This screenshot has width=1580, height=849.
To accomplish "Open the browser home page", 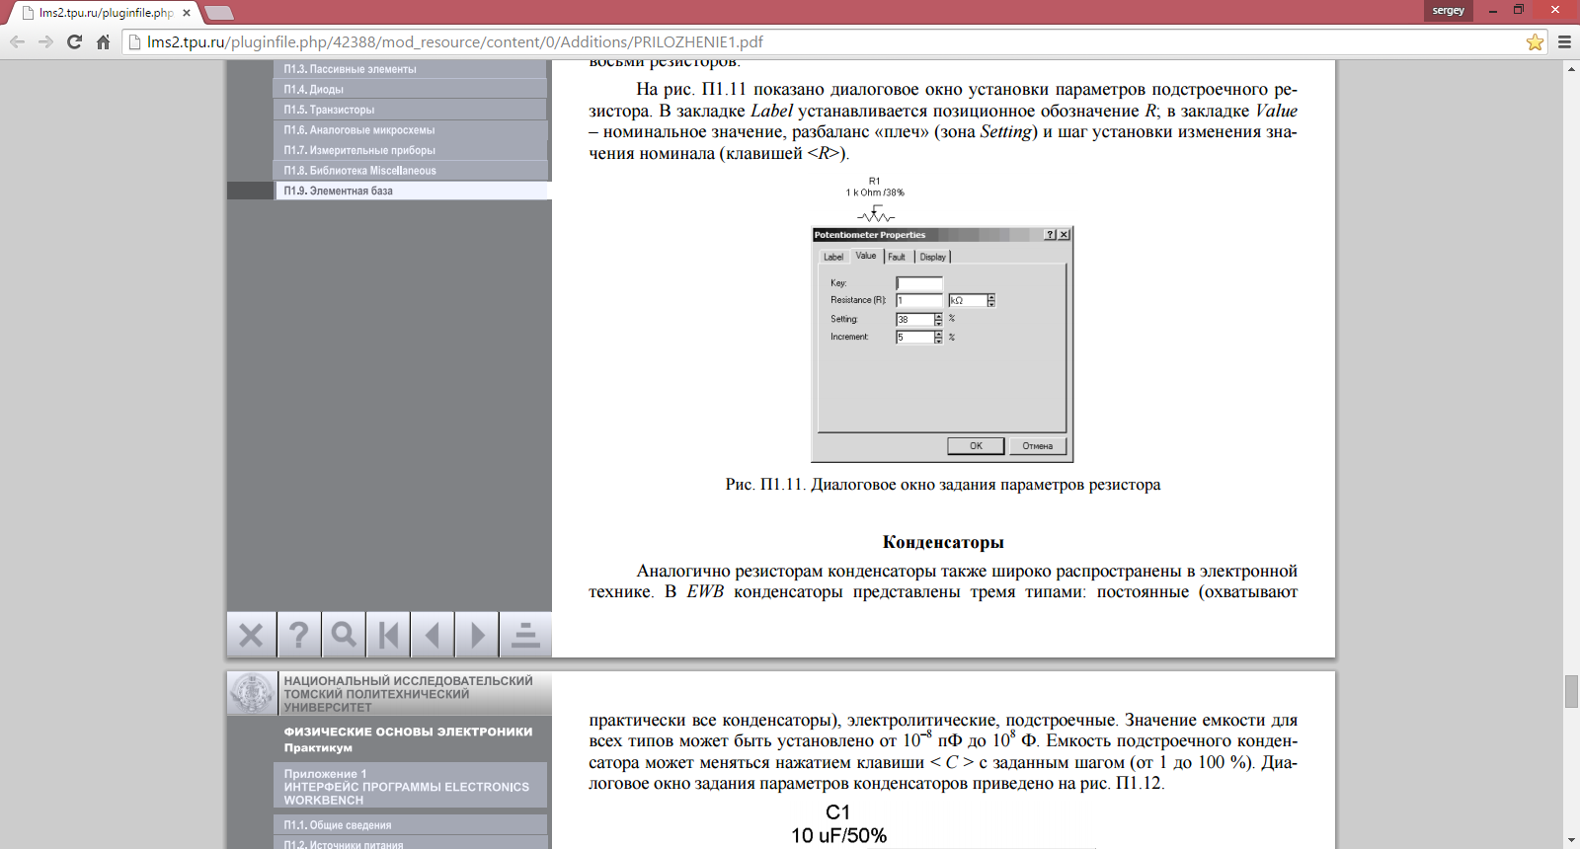I will pos(103,41).
